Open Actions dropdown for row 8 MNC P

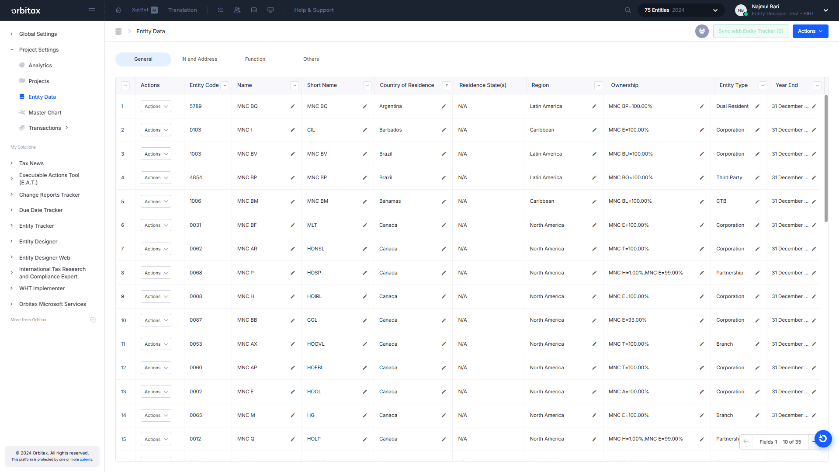156,273
